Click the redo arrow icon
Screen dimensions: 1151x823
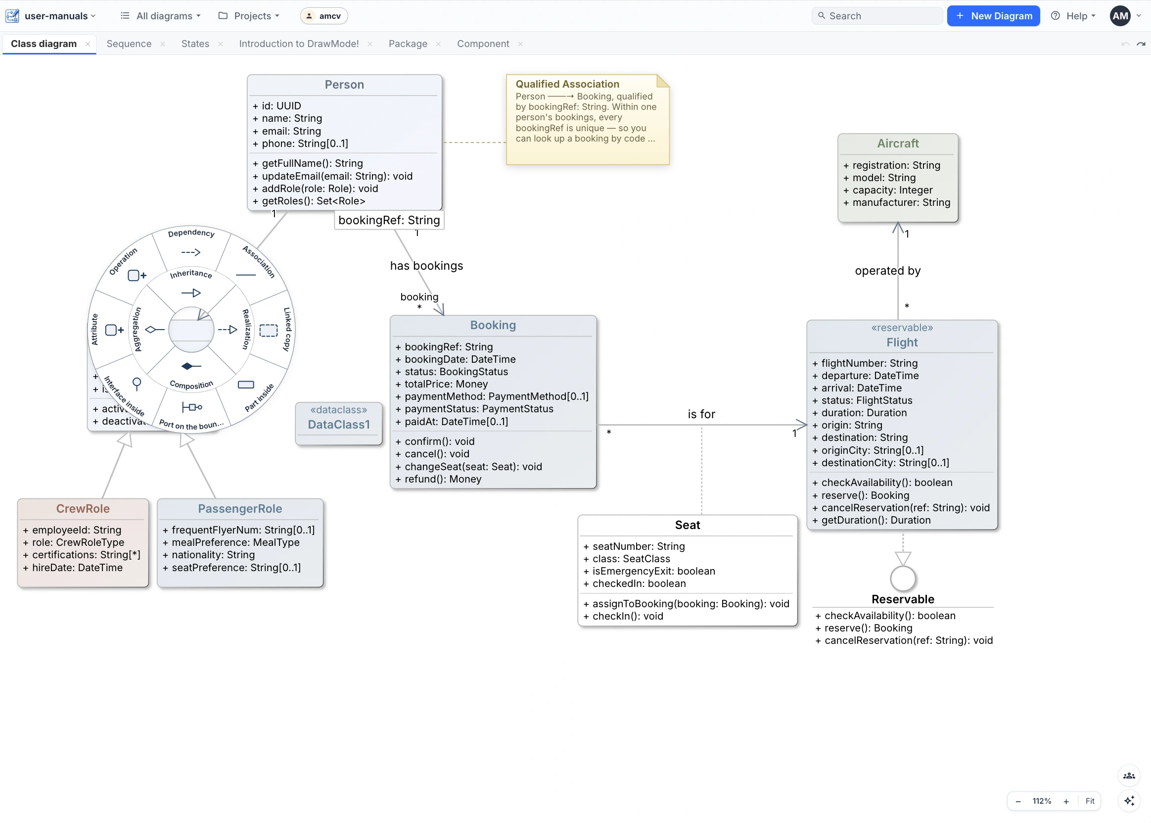coord(1141,44)
